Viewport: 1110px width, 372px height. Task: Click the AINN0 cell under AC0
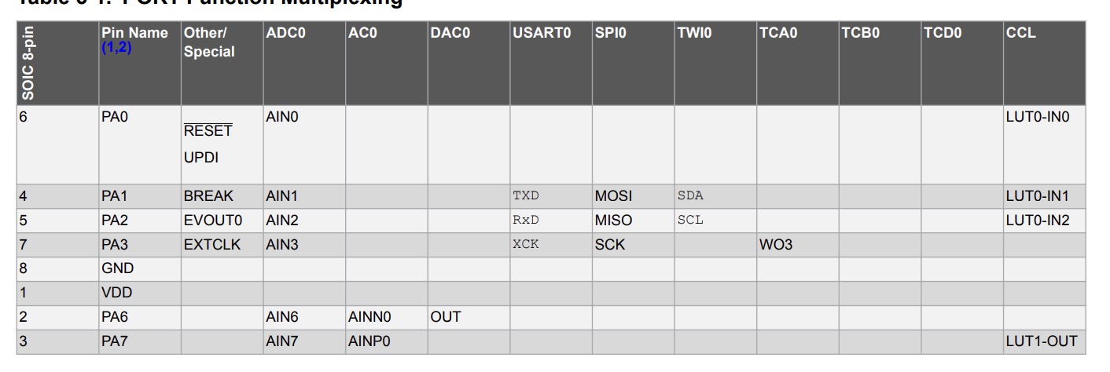369,317
